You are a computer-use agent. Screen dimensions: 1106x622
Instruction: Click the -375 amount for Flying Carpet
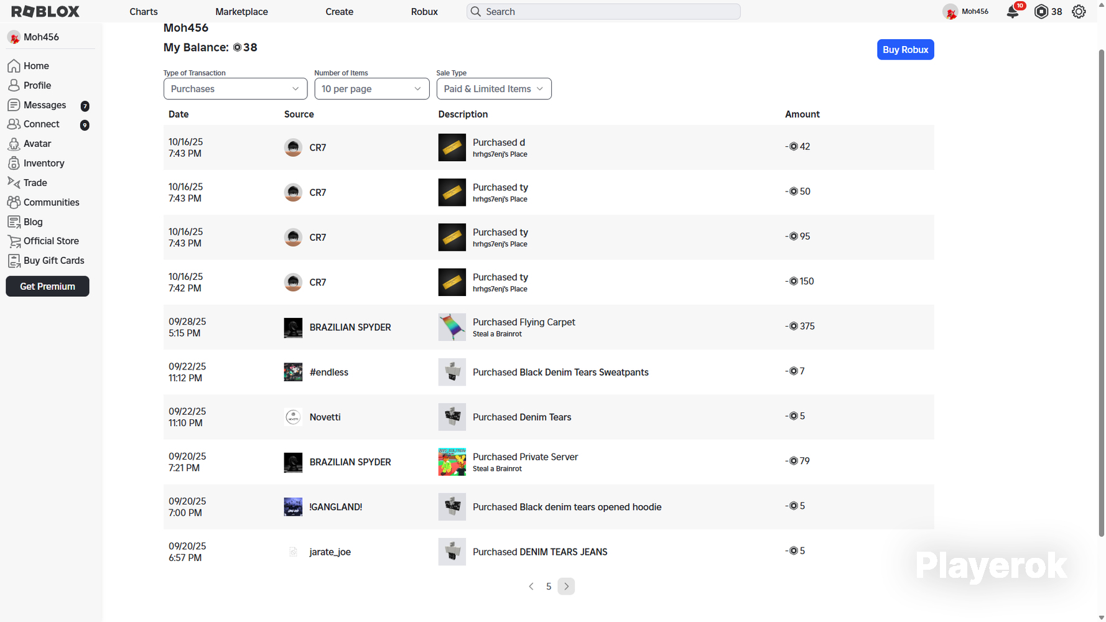tap(800, 326)
